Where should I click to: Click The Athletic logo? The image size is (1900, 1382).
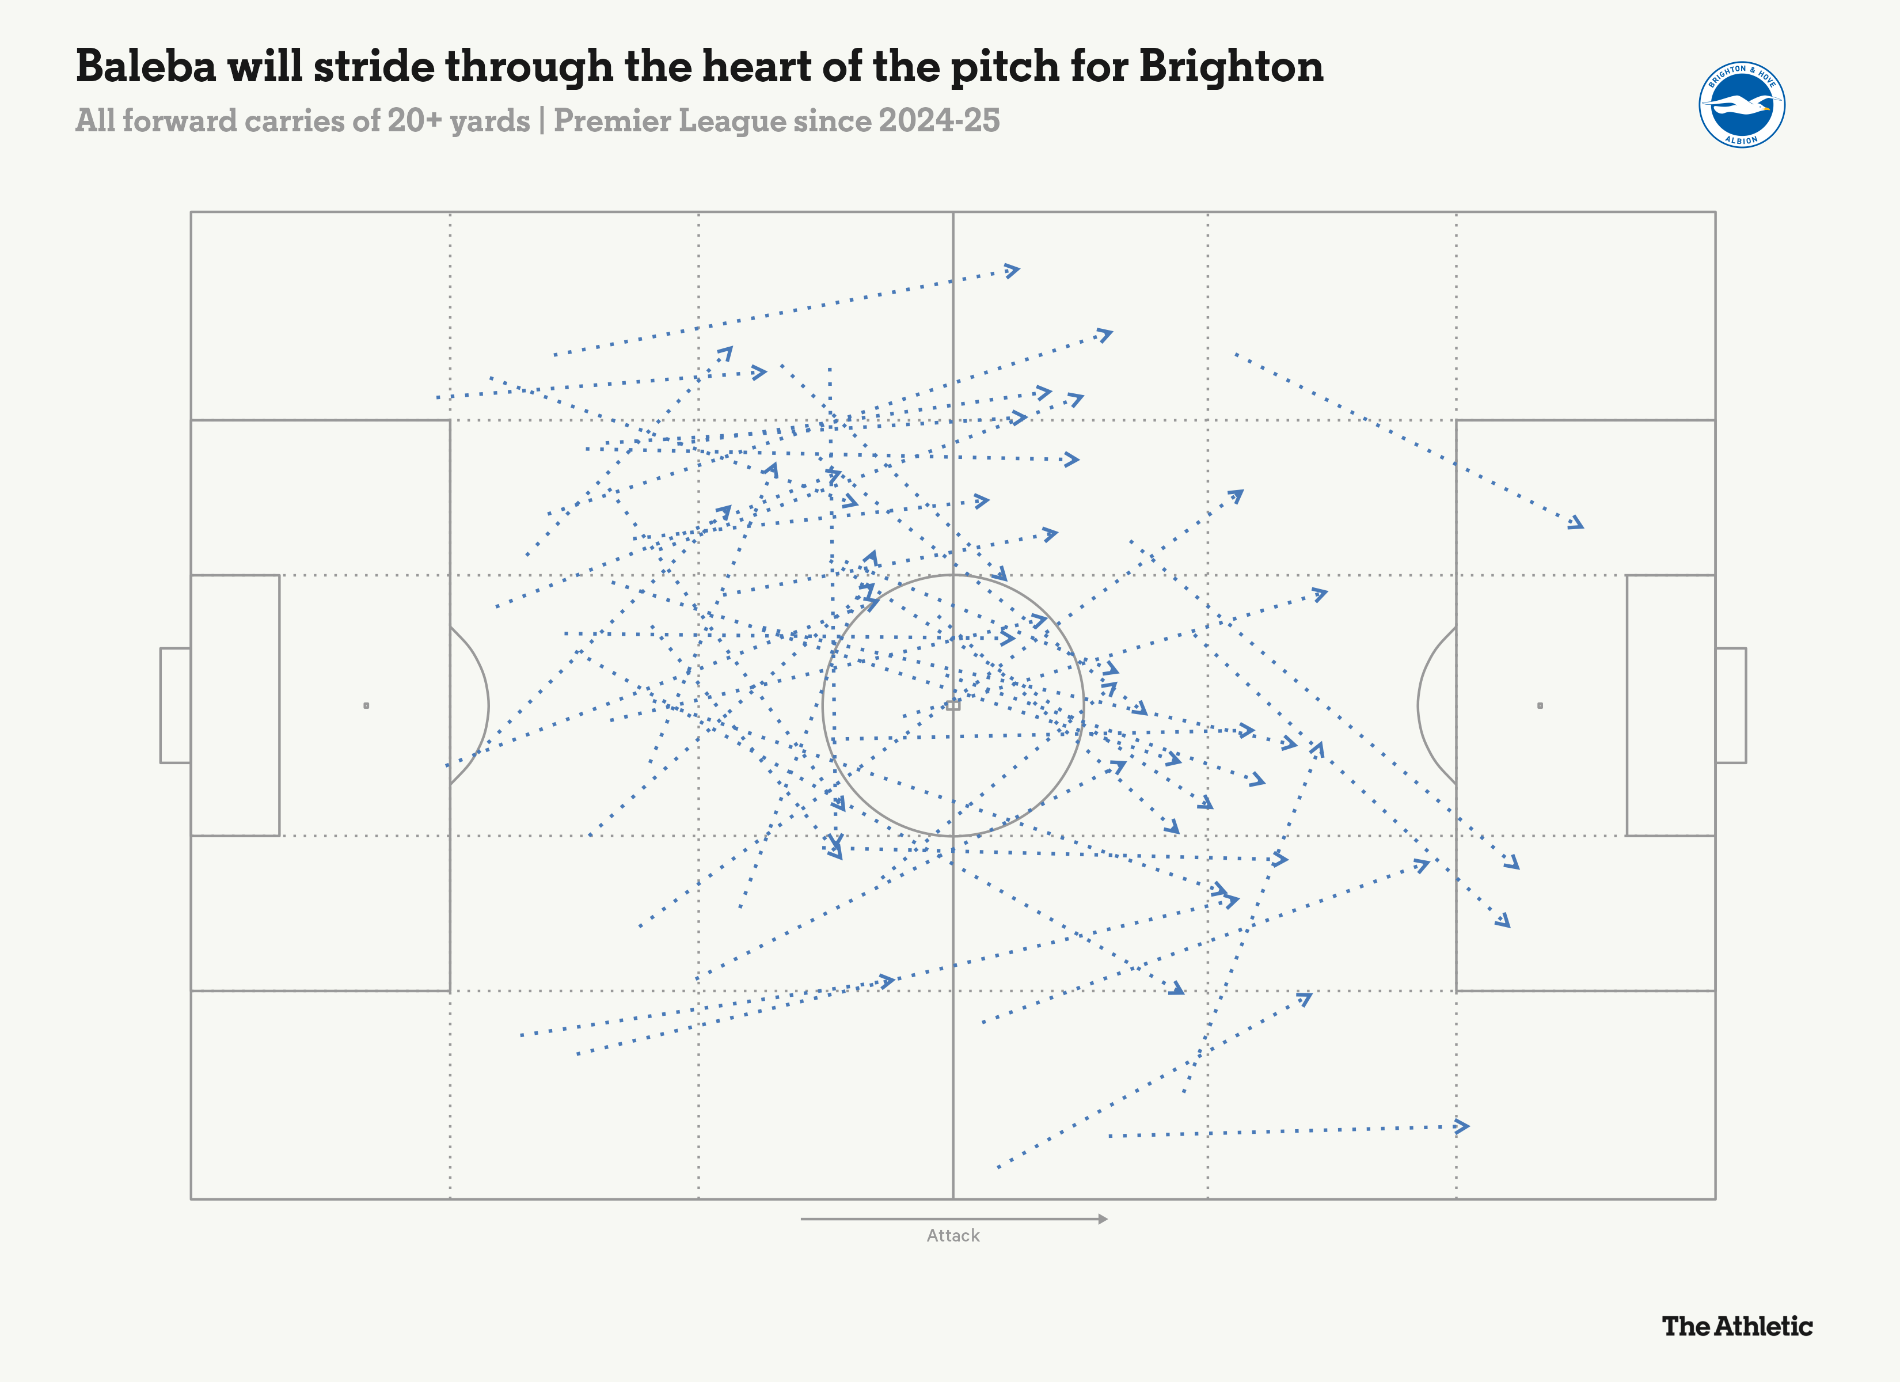(x=1736, y=1326)
